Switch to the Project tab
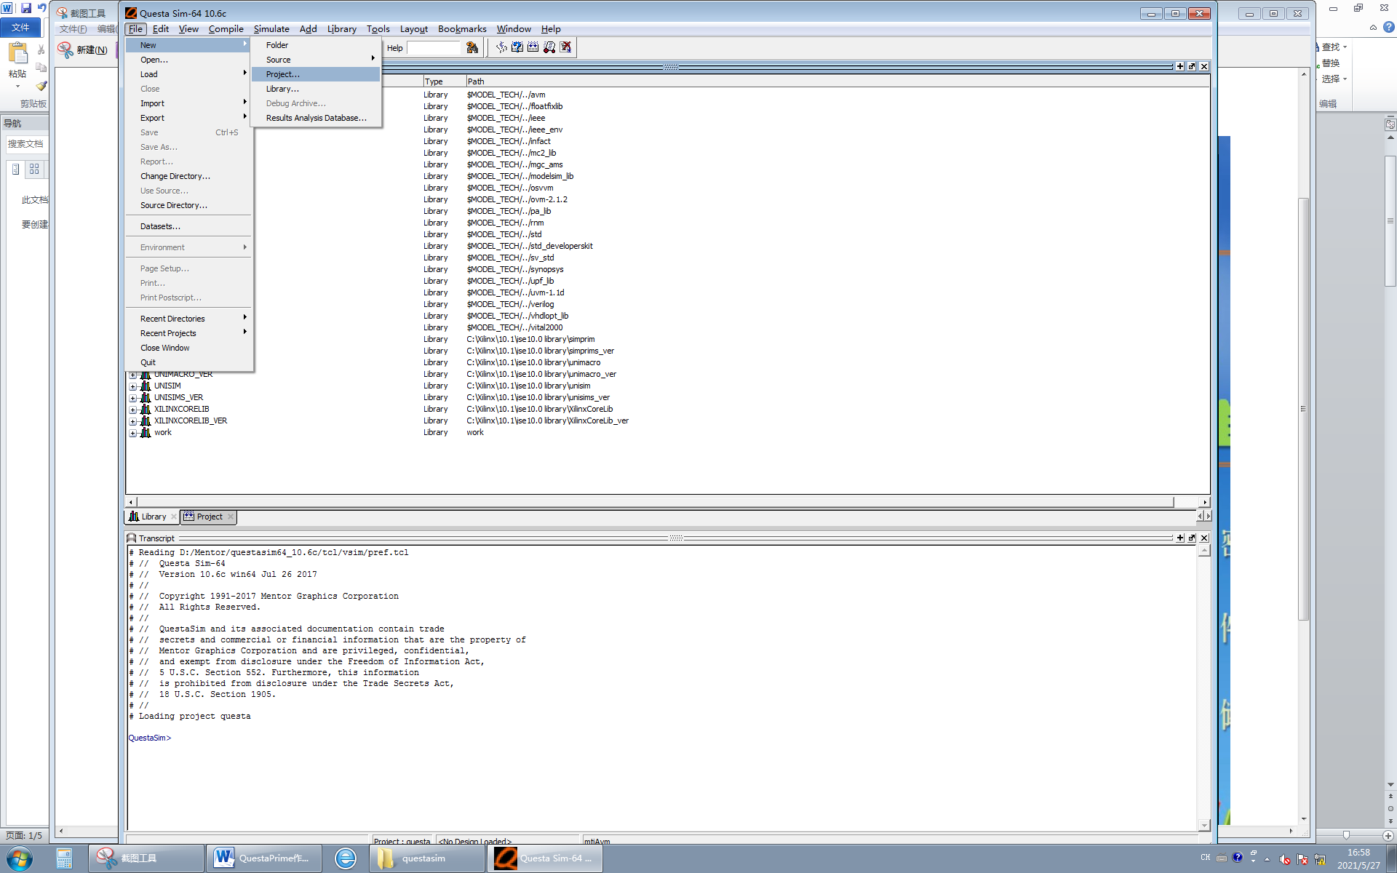Screen dimensions: 1397x873 tap(209, 517)
